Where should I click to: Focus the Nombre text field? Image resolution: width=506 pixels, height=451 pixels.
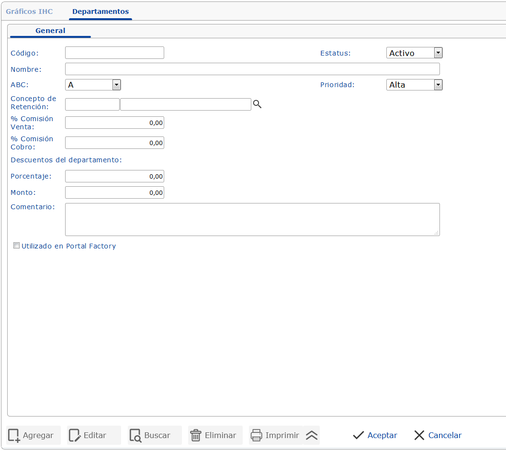point(252,69)
